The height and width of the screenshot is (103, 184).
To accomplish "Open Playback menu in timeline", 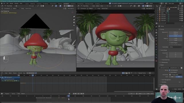I will 8,94.
